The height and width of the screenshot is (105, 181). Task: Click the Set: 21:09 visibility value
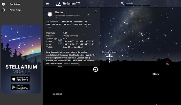click(x=79, y=47)
